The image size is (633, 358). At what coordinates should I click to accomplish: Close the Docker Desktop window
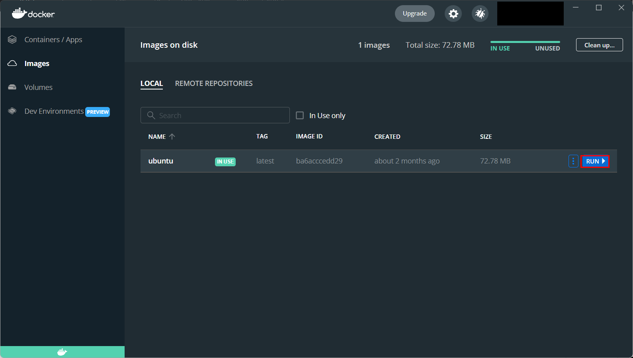click(x=621, y=8)
